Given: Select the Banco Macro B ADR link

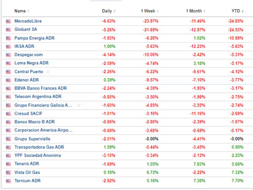Looking at the screenshot, I should coord(34,122).
